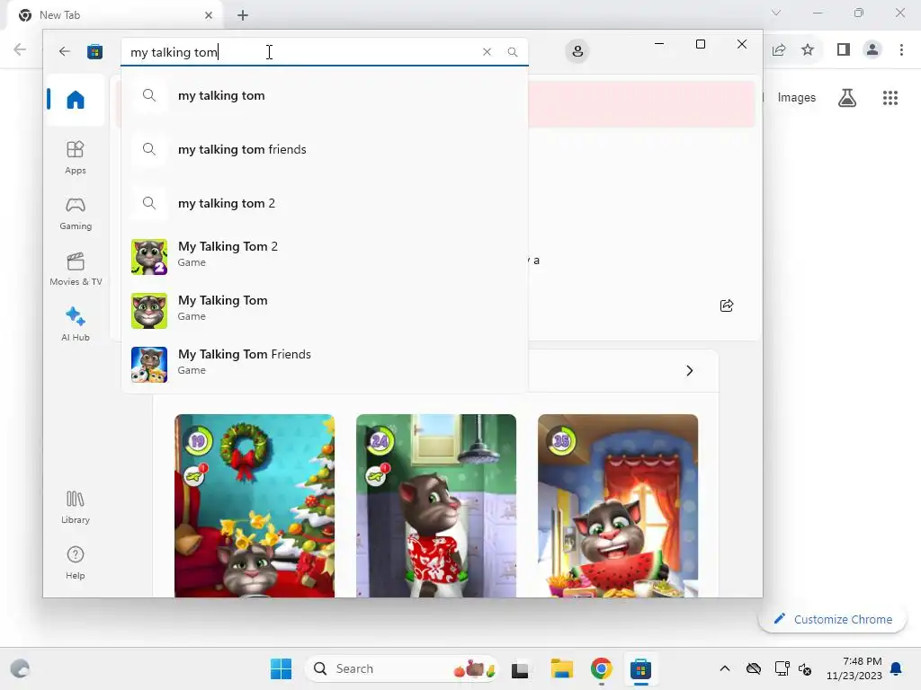
Task: Click the My Talking Tom Friends app icon thumbnail
Action: click(x=149, y=365)
